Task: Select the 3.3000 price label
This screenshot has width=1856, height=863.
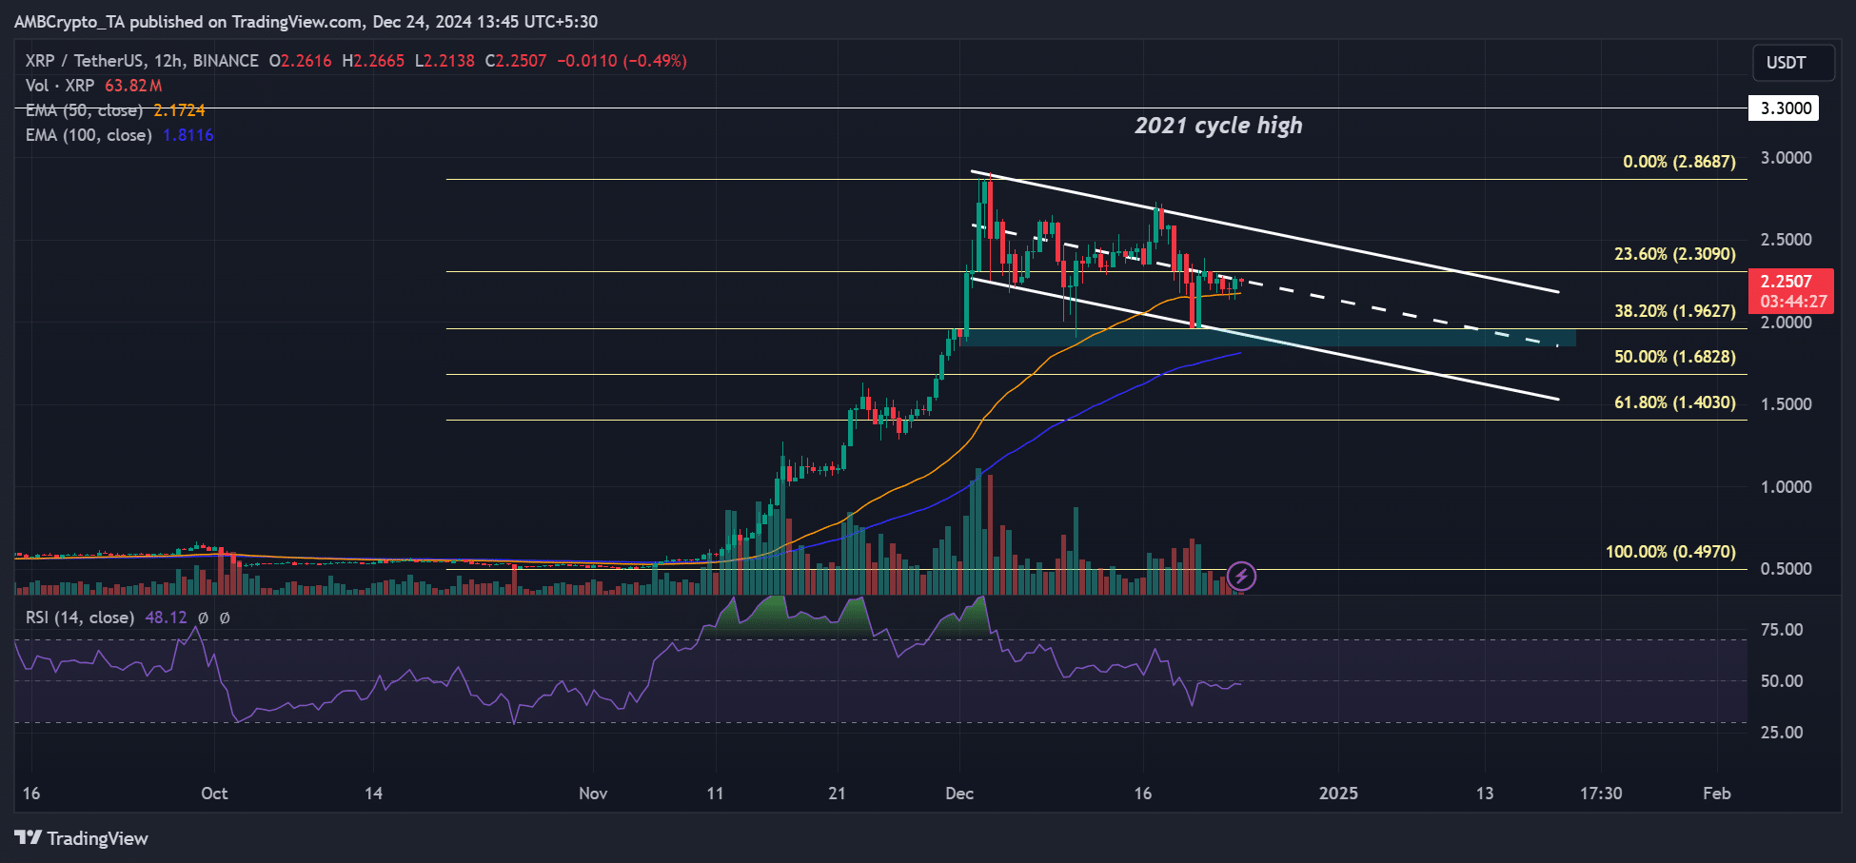Action: [1785, 108]
